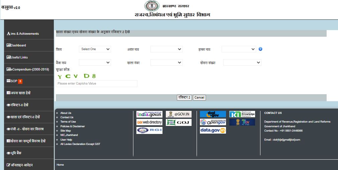The image size is (338, 170).
Task: Open the @GOV.IN logo link
Action: click(179, 114)
